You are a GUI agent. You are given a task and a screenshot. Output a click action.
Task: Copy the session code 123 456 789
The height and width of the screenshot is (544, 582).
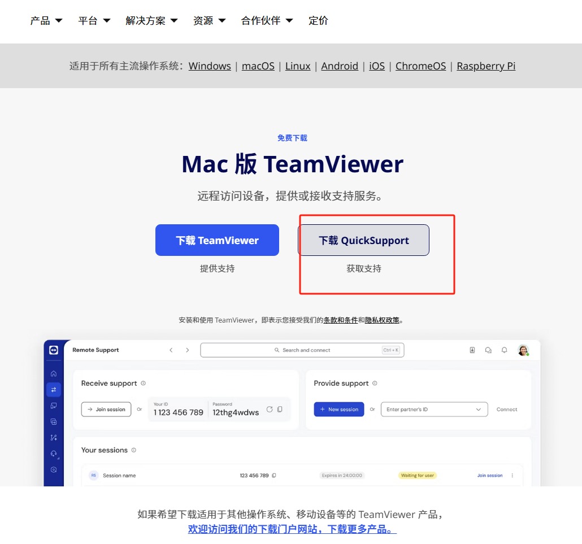point(274,475)
